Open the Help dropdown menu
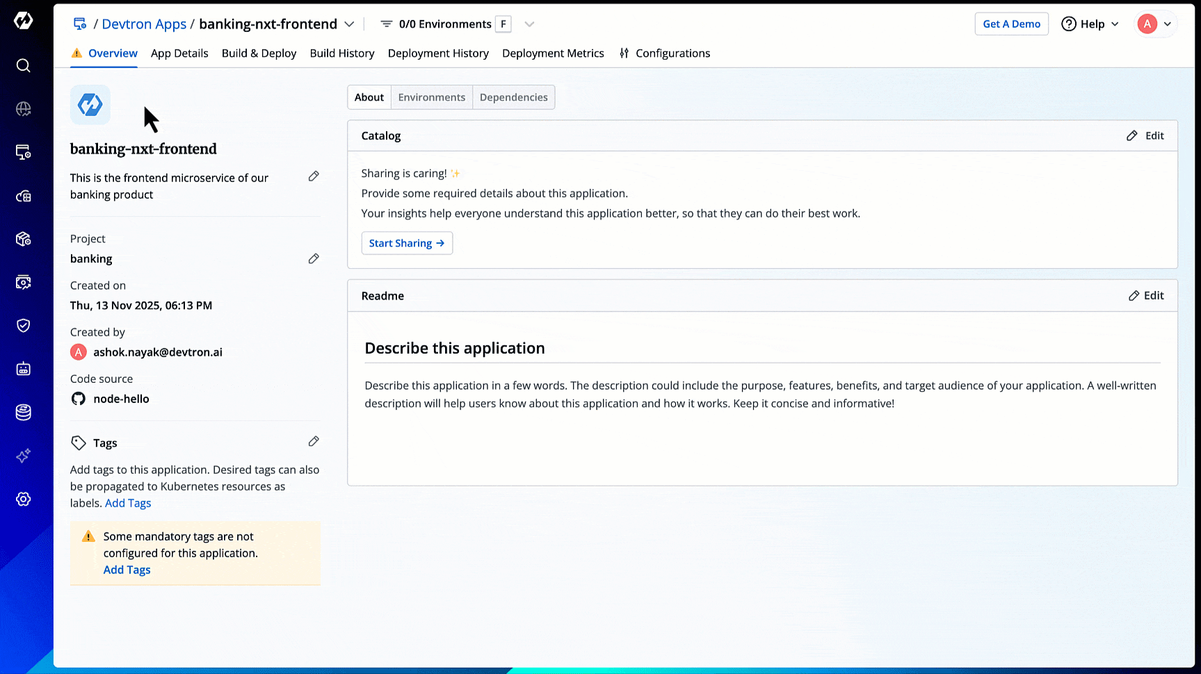 [x=1090, y=24]
